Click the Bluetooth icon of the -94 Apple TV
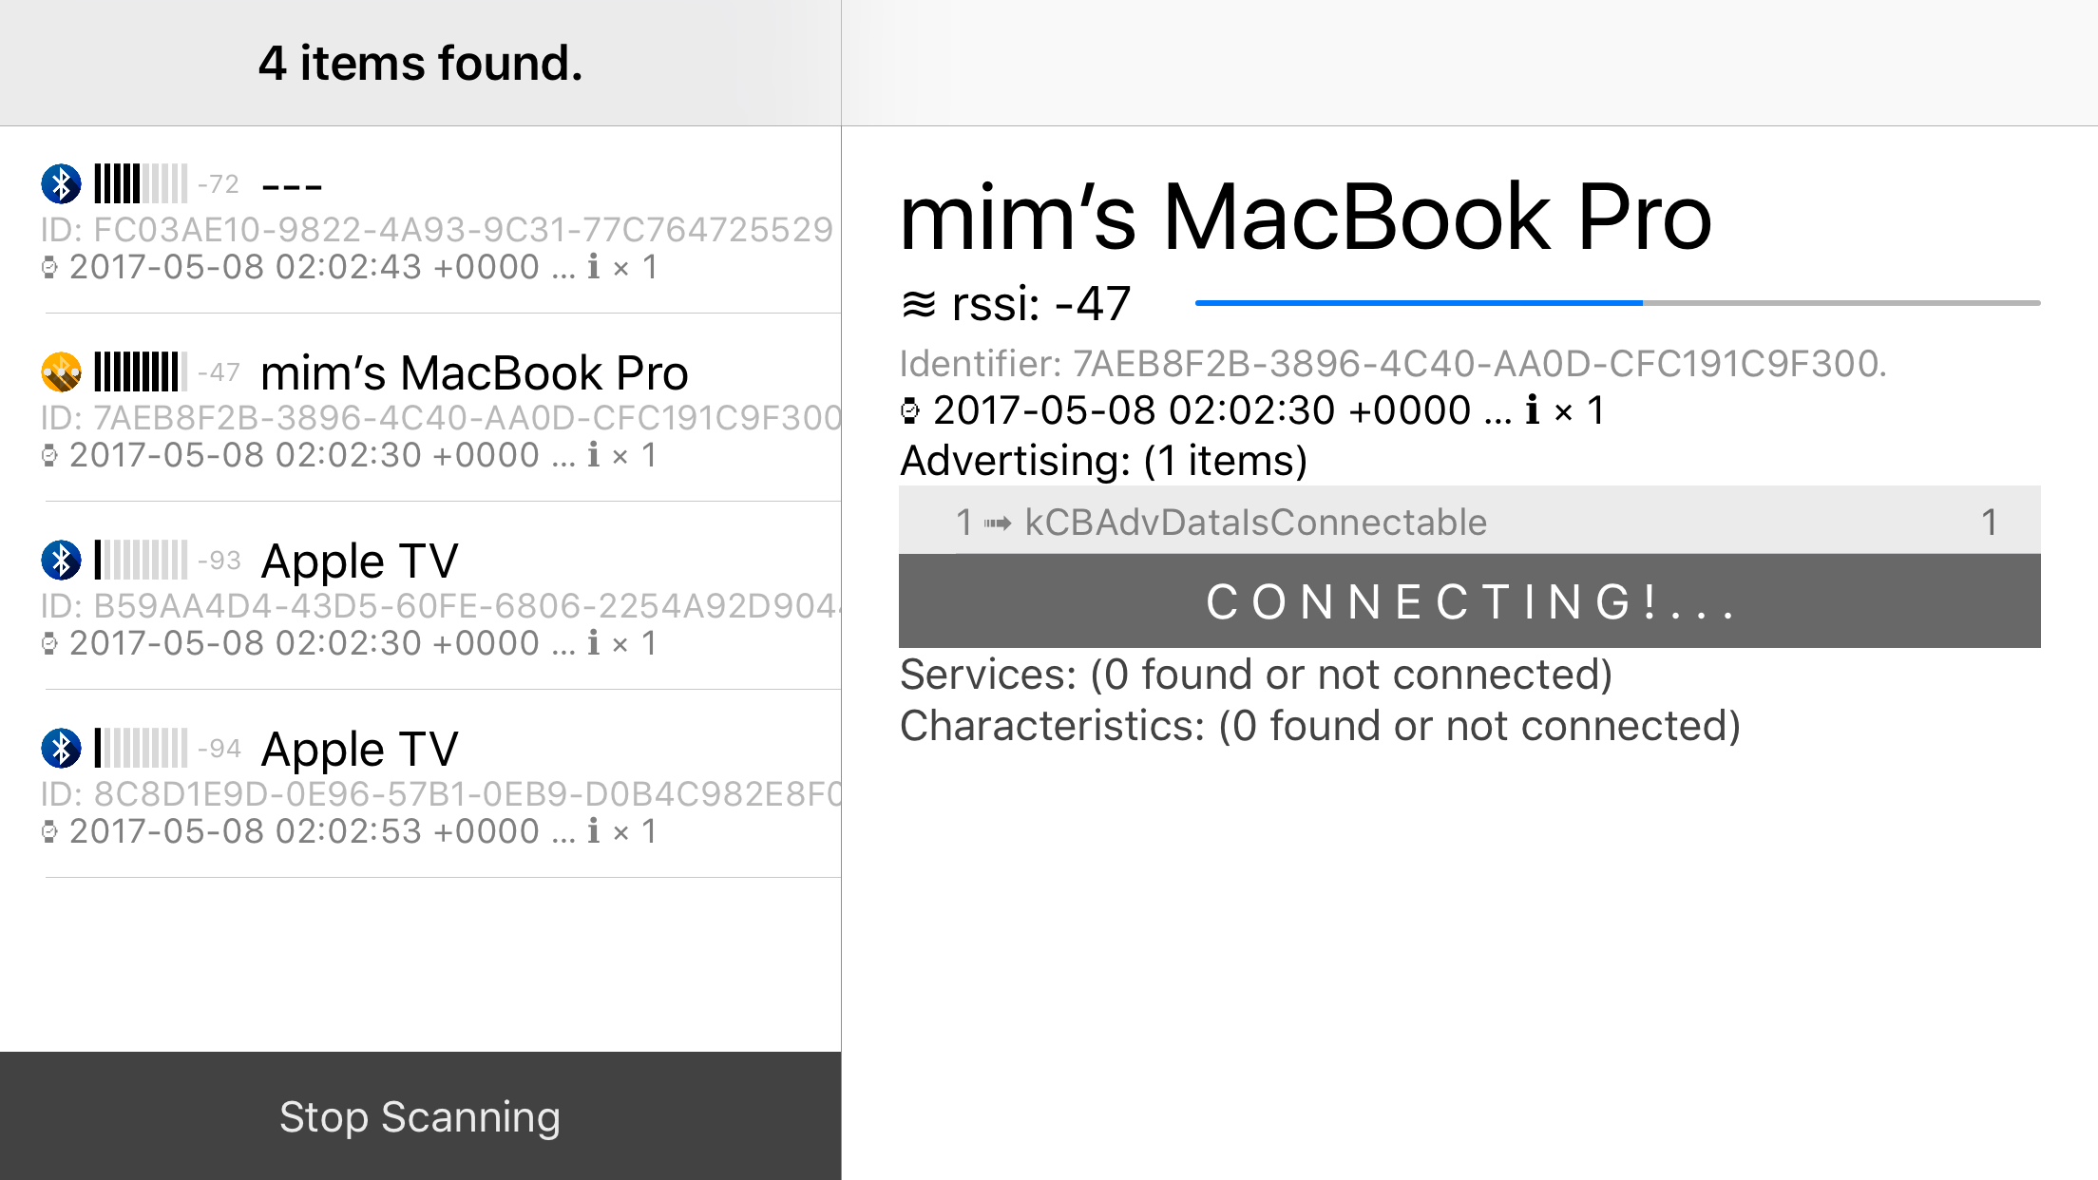Viewport: 2098px width, 1180px height. coord(61,748)
